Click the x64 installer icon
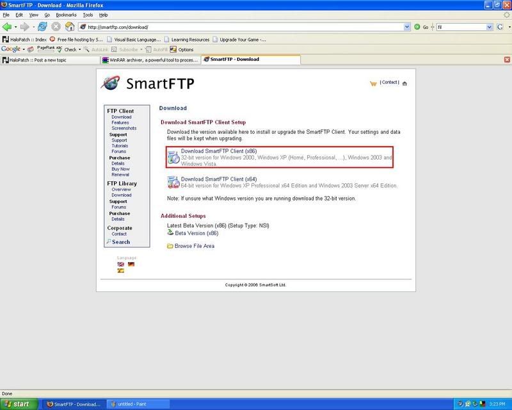 coord(173,183)
